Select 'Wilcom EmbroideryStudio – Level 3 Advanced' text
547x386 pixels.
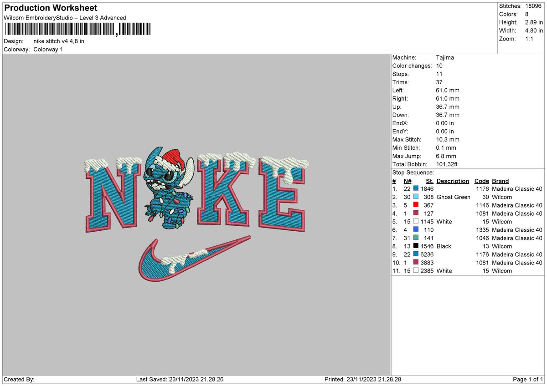[65, 18]
